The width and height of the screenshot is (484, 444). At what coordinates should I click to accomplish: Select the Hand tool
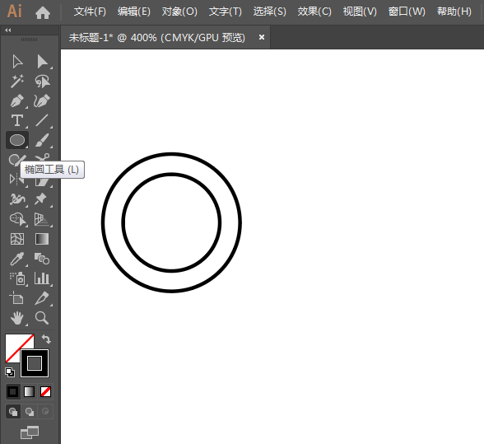point(17,318)
